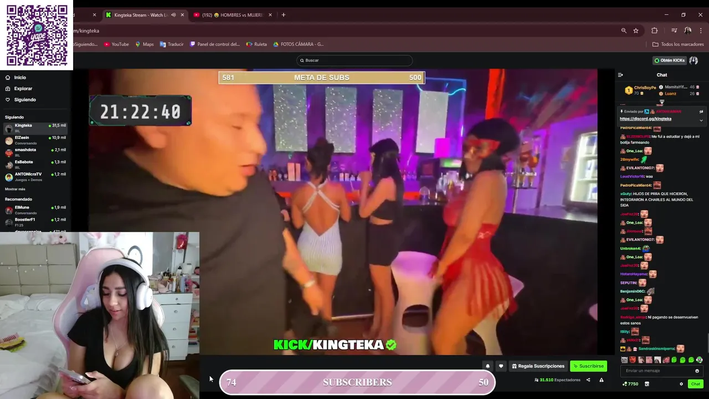
Task: Open the Panel de control bookmark
Action: click(x=215, y=44)
